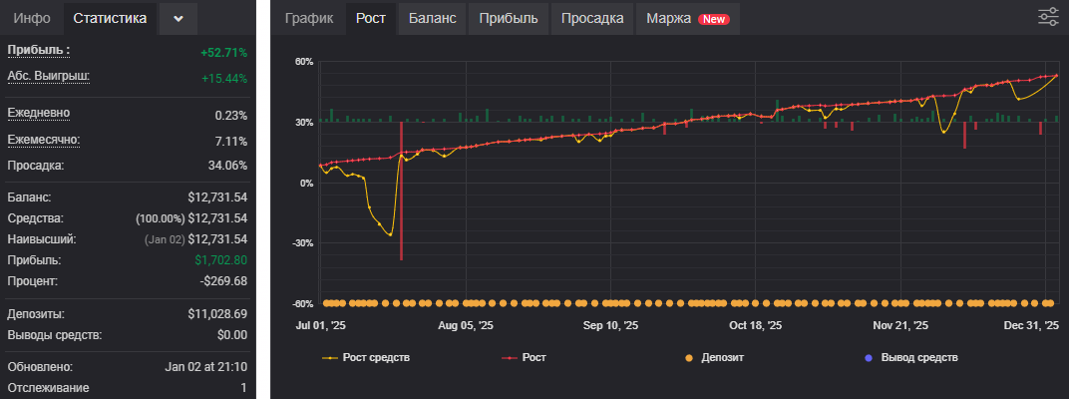Click the $1,702.80 profit amount

point(221,260)
